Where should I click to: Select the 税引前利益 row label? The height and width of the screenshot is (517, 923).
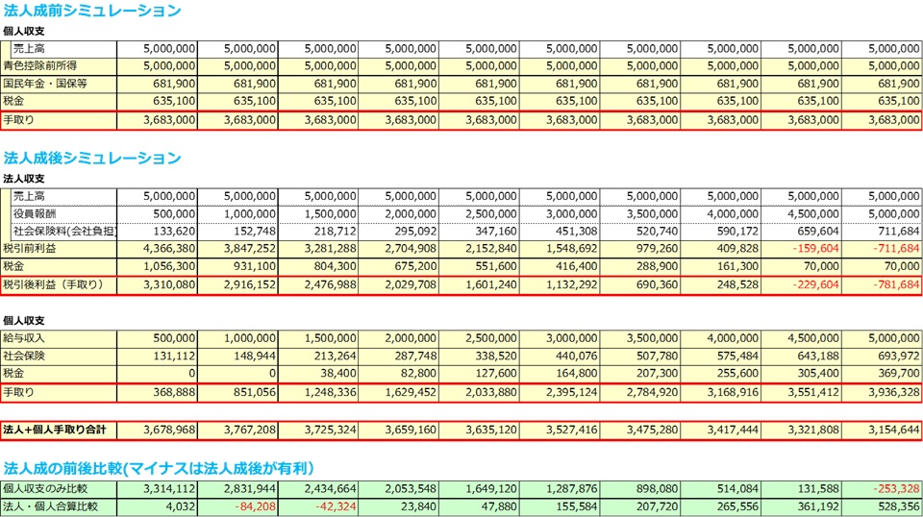(x=30, y=248)
